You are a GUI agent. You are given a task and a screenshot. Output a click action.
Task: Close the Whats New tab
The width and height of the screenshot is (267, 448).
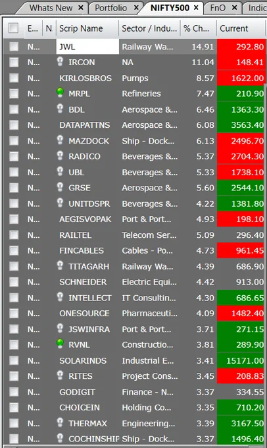[x=81, y=8]
